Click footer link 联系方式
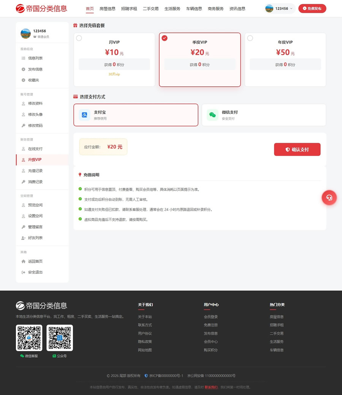The height and width of the screenshot is (395, 342). pos(145,325)
